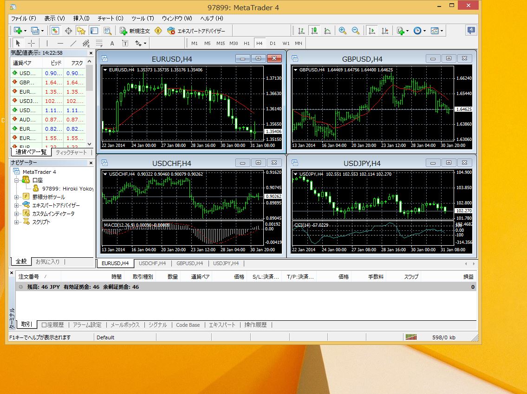Select the text label T tool
Screen dimensions: 527x394
125,43
